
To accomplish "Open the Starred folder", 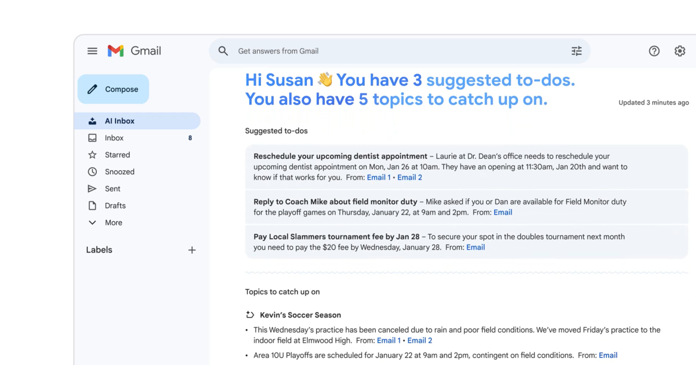I will (x=117, y=155).
